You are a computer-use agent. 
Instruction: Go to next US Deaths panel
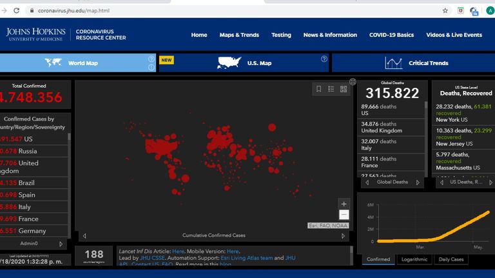point(490,183)
